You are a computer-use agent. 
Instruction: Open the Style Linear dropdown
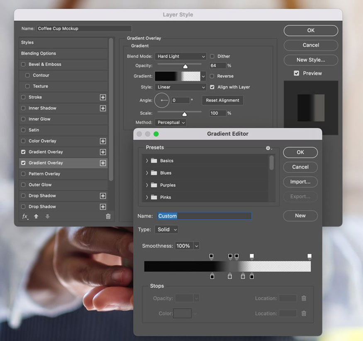180,87
